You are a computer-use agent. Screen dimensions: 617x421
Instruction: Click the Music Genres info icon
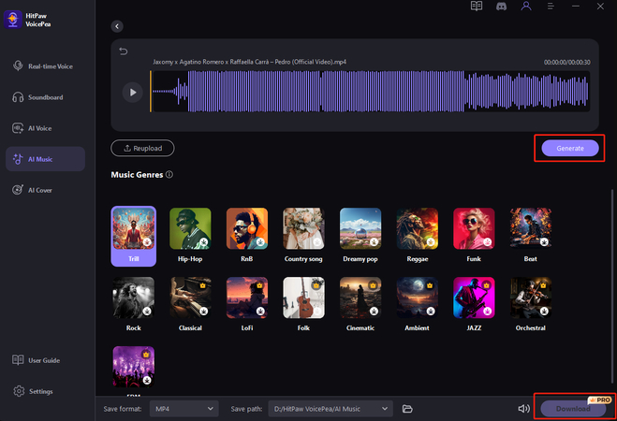tap(169, 175)
